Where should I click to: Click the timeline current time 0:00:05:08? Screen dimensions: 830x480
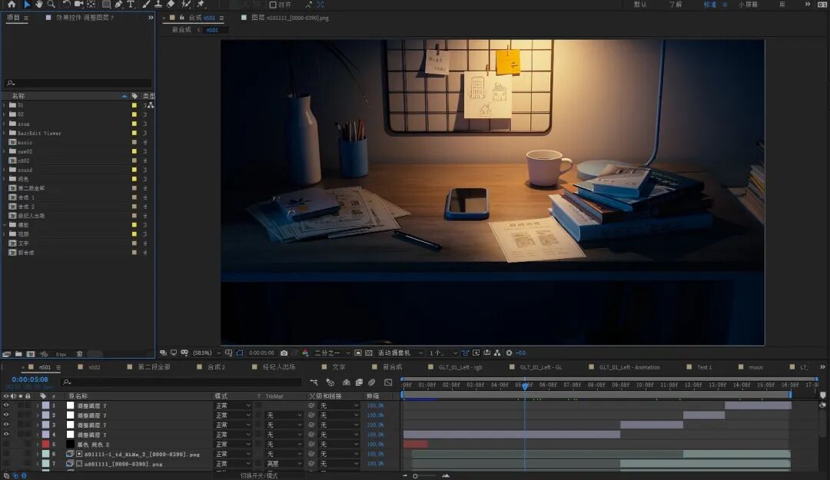[30, 379]
